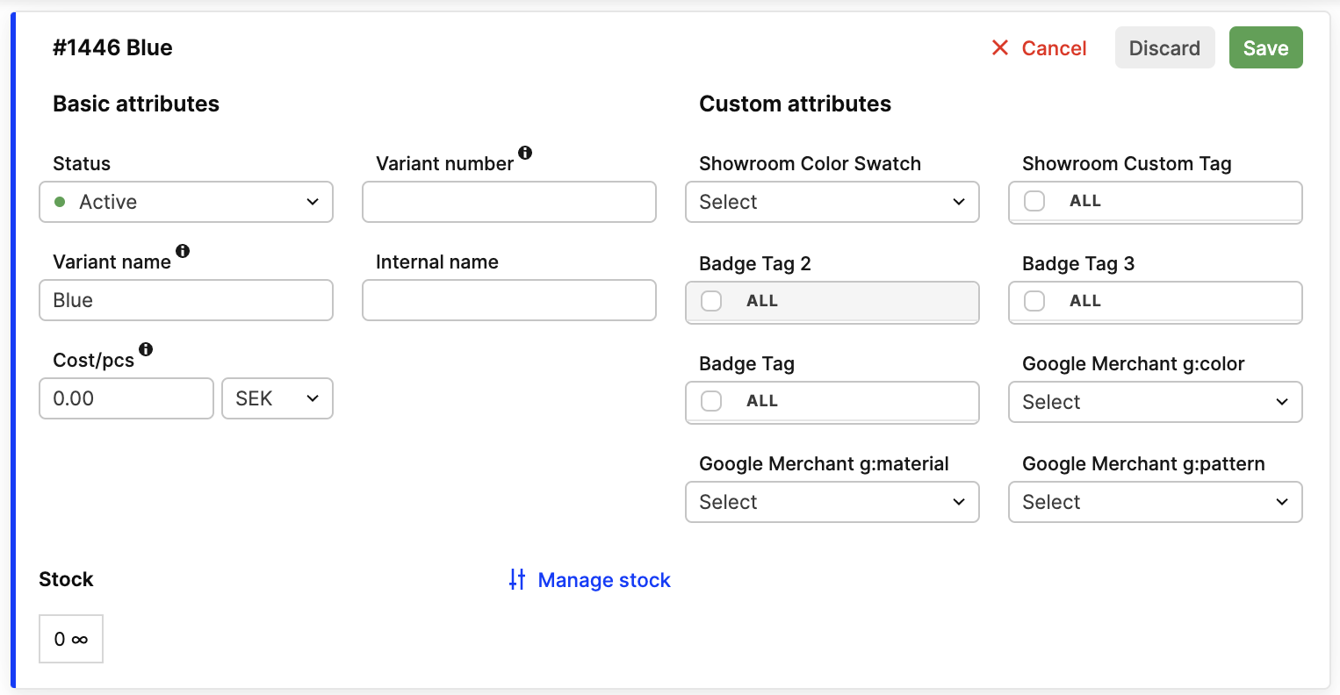Click the stock quantity box showing 0 ∞

pos(71,639)
